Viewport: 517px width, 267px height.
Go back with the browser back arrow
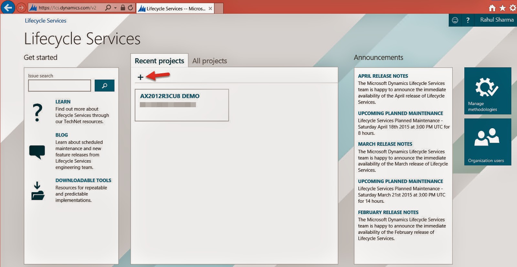pyautogui.click(x=8, y=7)
